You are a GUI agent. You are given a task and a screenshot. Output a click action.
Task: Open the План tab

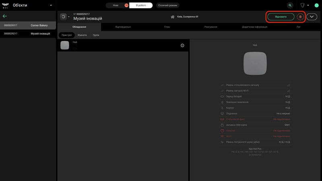coord(167,27)
